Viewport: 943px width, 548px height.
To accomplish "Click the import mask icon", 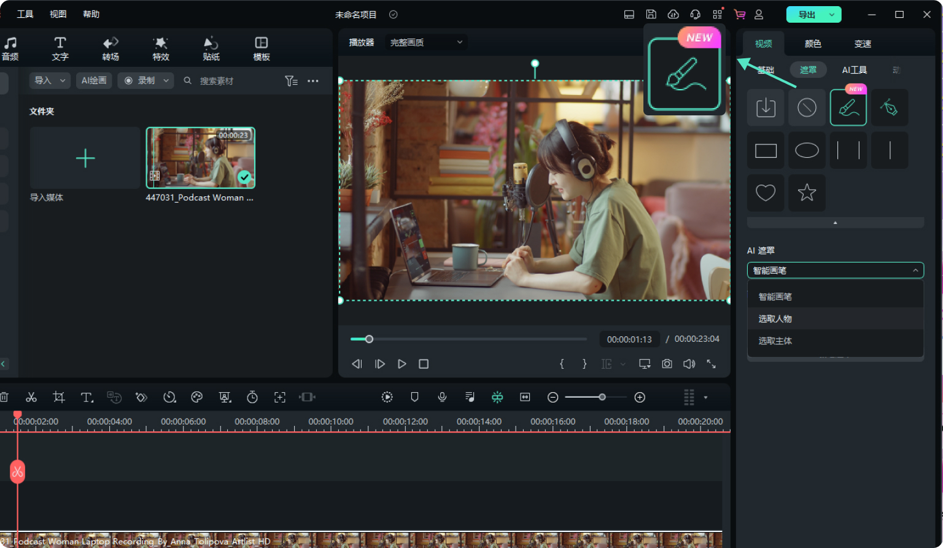I will 765,108.
